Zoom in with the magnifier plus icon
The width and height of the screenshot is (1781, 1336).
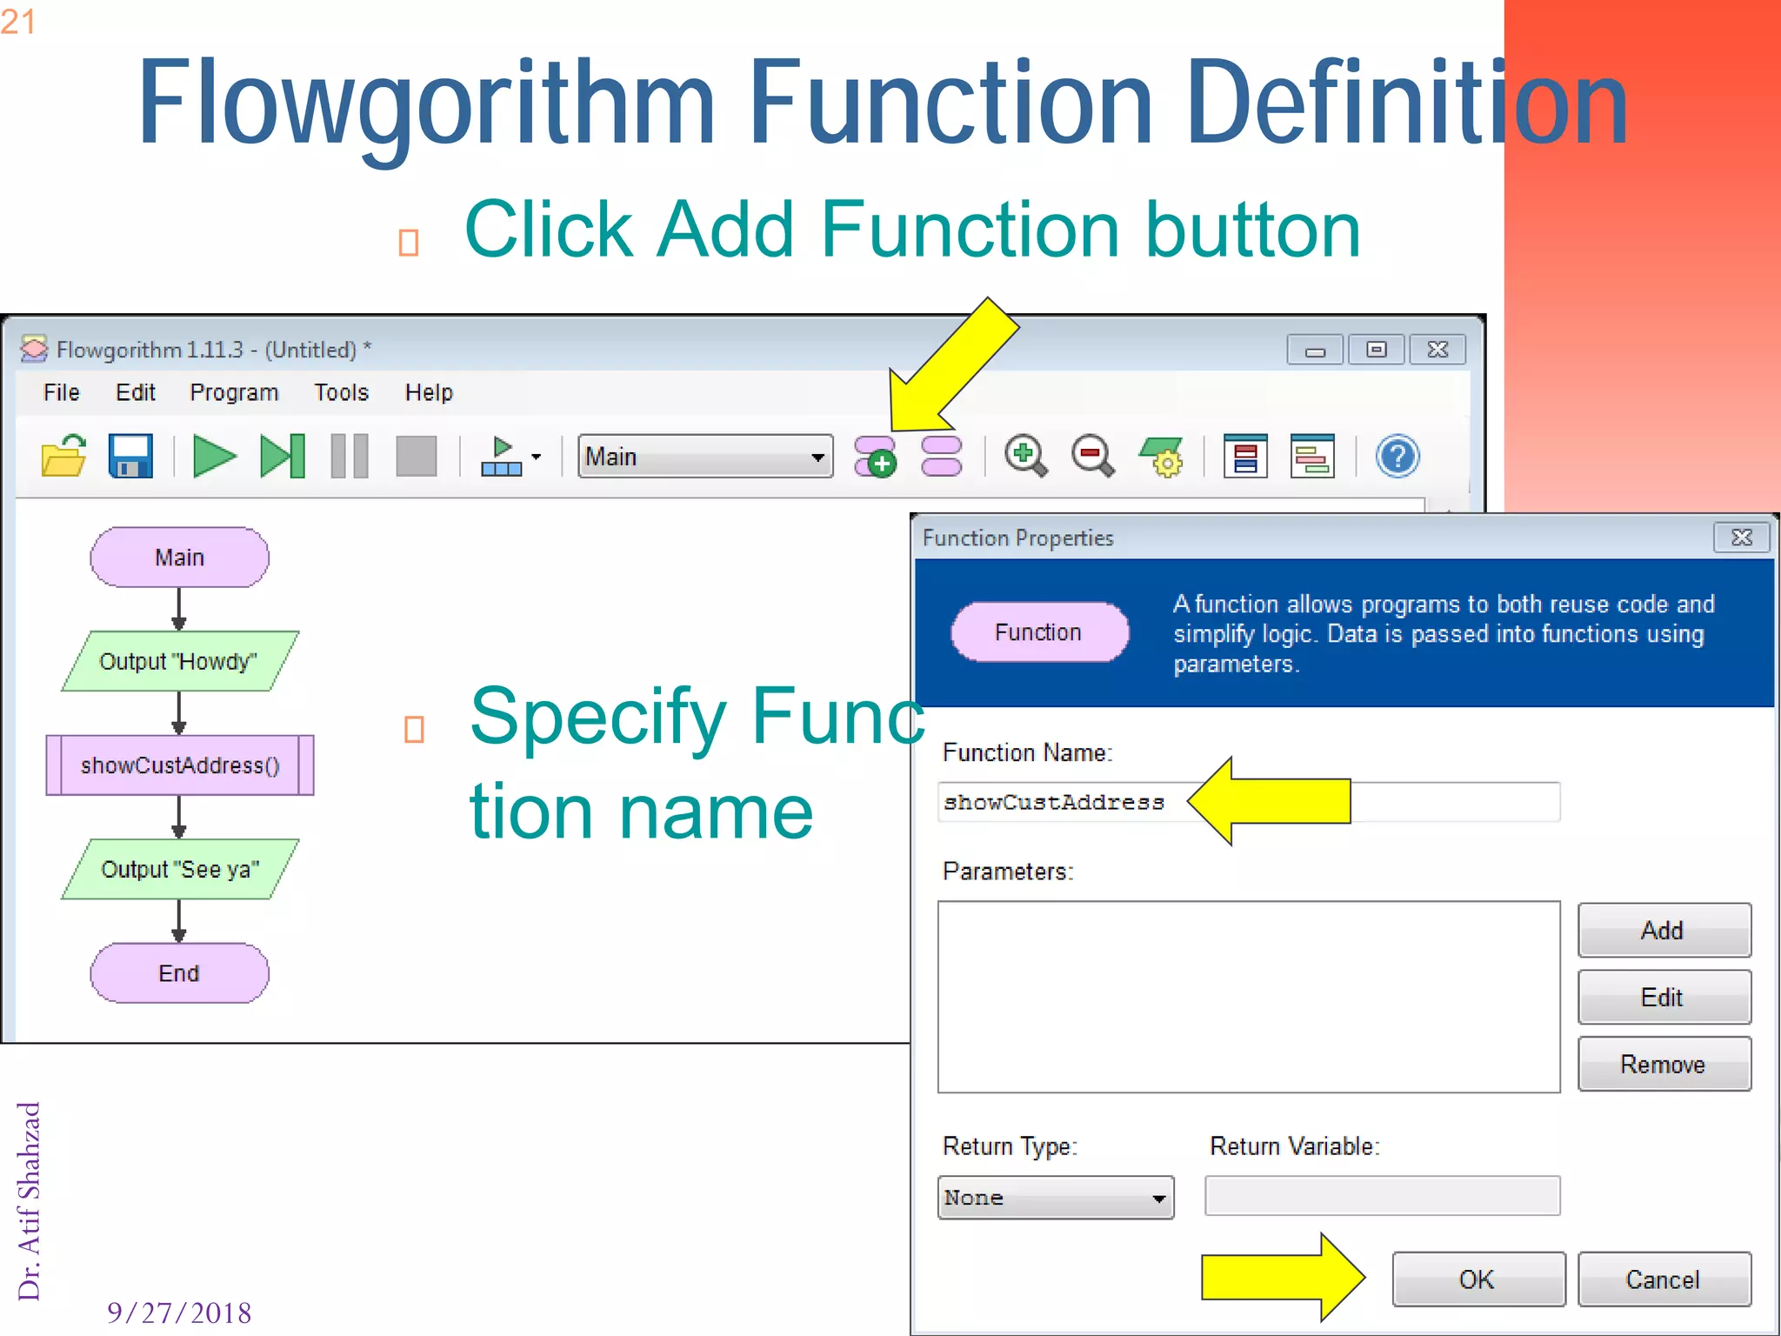pyautogui.click(x=1026, y=456)
